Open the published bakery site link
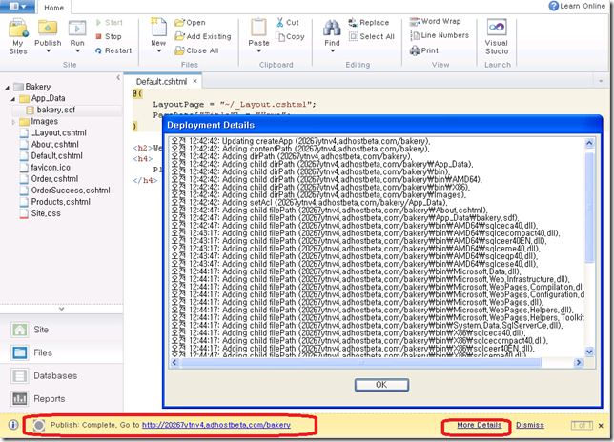Image resolution: width=614 pixels, height=442 pixels. point(216,425)
